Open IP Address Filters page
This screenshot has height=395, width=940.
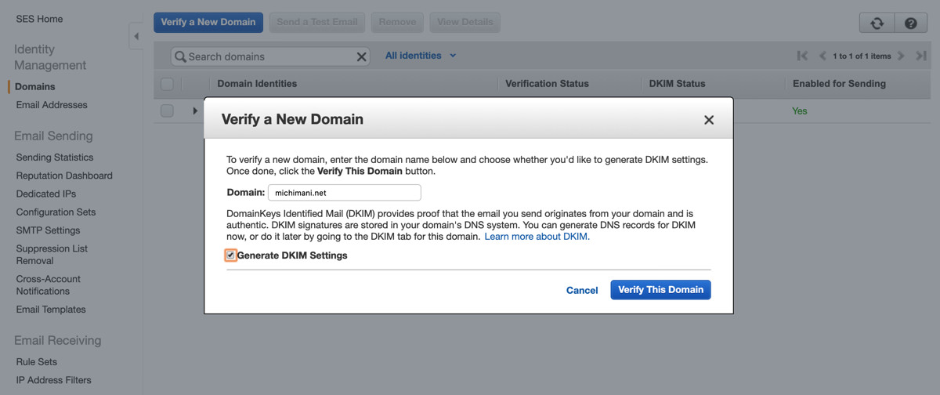tap(53, 380)
